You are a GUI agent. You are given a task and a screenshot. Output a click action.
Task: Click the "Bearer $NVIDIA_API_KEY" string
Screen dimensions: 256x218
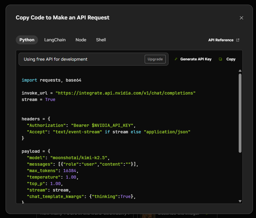click(102, 125)
